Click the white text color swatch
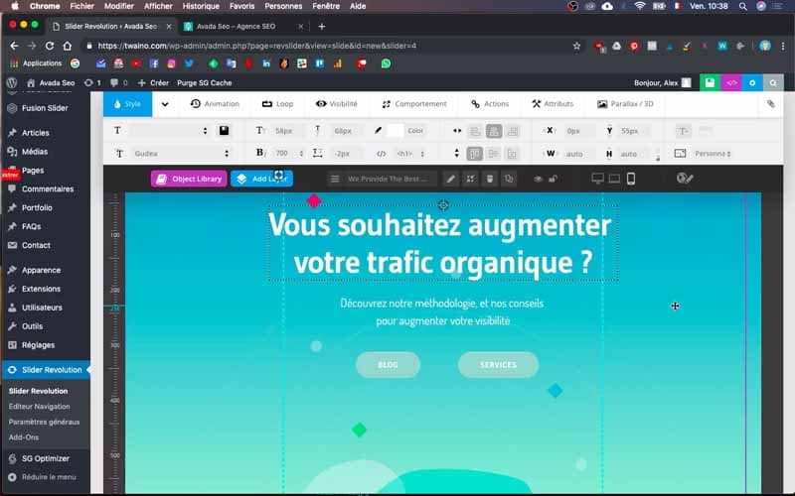This screenshot has height=496, width=795. [x=395, y=131]
